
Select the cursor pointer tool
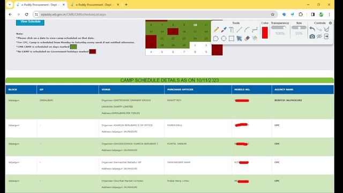pyautogui.click(x=239, y=39)
